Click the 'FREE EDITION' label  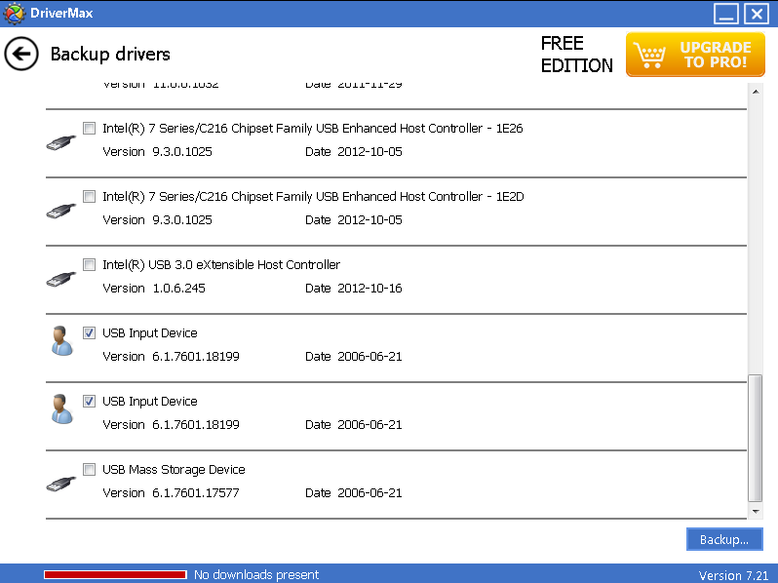pyautogui.click(x=576, y=54)
